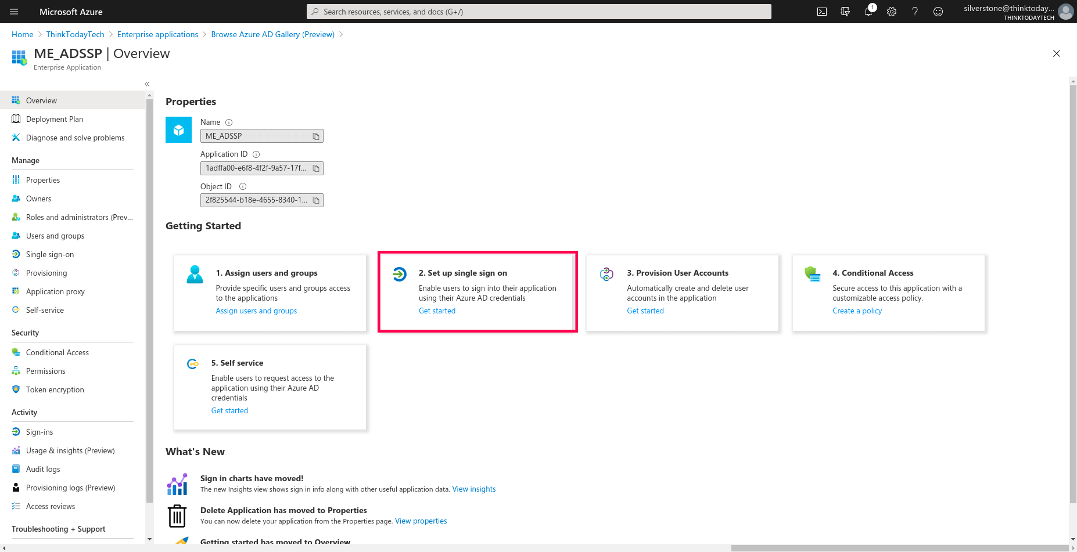1077x552 pixels.
Task: Click the feedback smiley icon
Action: coord(938,12)
